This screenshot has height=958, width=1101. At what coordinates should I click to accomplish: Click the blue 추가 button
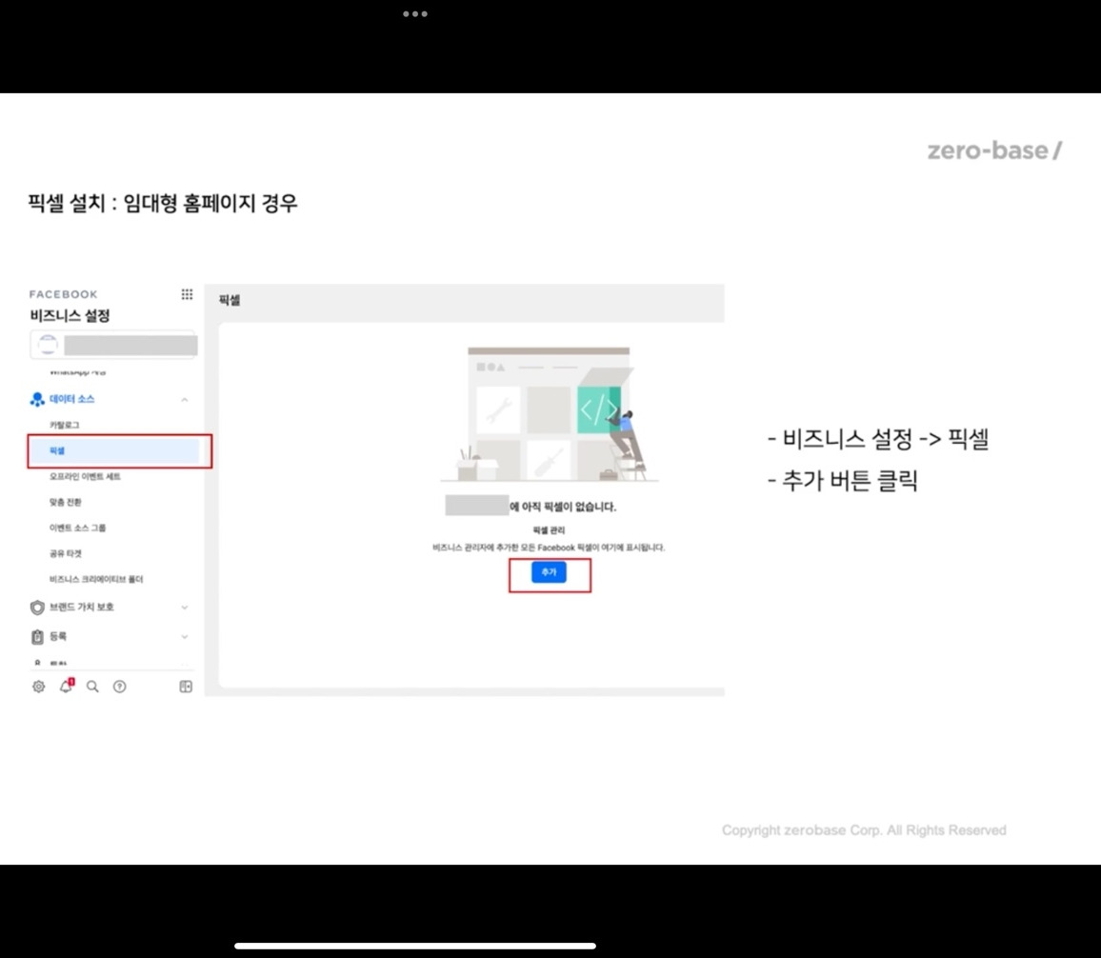coord(549,573)
